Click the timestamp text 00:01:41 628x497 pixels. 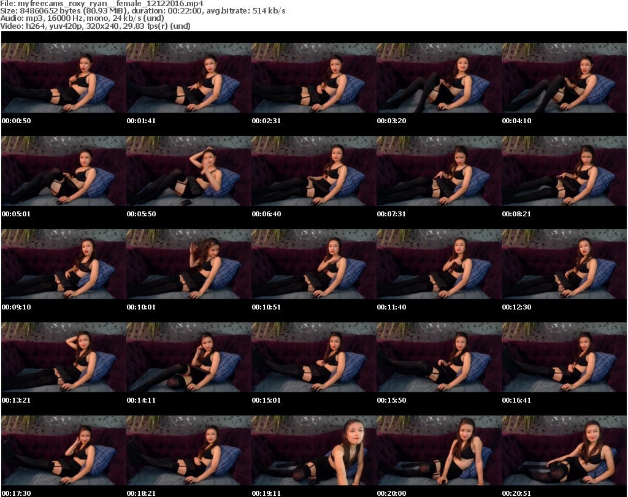point(142,121)
